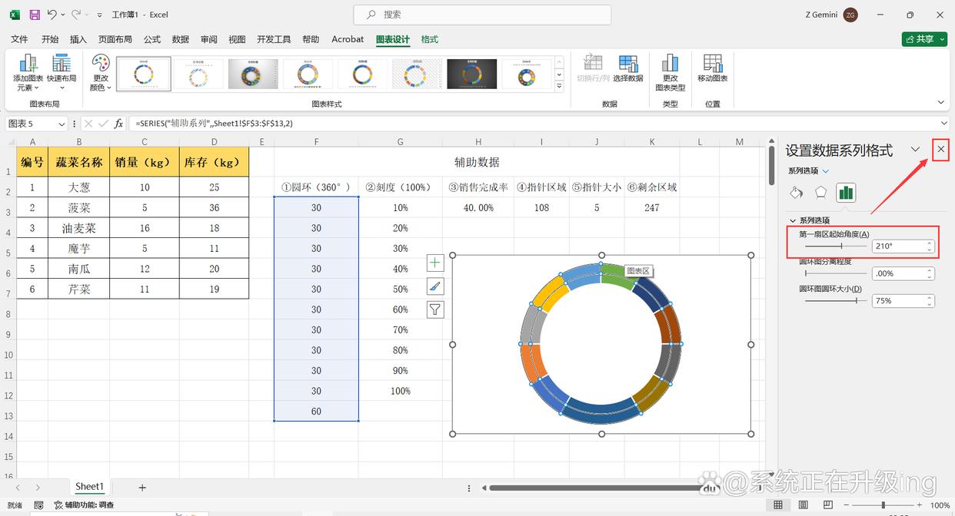Viewport: 955px width, 516px height.
Task: Open the Add Chart Element (添加图表元素) menu
Action: click(x=28, y=73)
